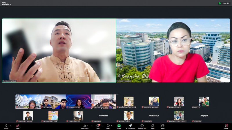Select the Chayapim participant tile

click(x=204, y=116)
